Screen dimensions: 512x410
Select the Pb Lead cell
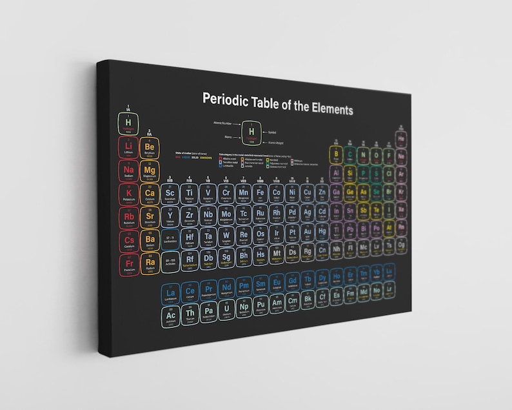[350, 231]
